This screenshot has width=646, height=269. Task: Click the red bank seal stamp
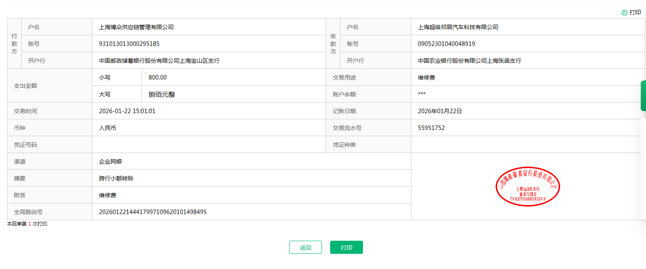click(527, 187)
